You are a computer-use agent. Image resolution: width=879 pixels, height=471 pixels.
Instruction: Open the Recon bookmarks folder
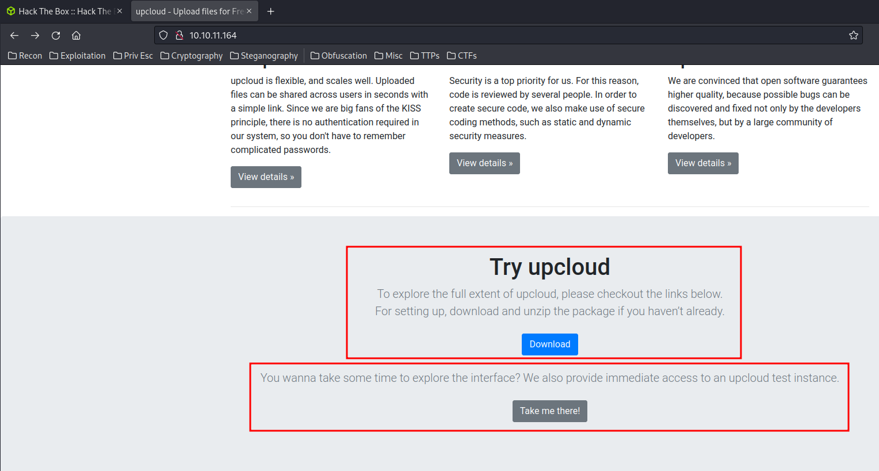click(x=25, y=56)
